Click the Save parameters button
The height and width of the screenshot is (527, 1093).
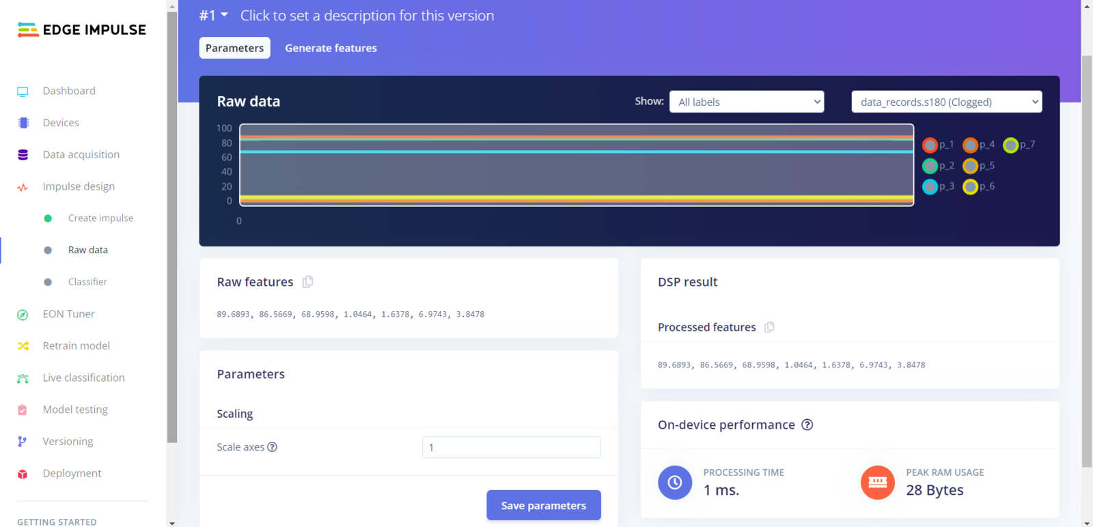544,505
